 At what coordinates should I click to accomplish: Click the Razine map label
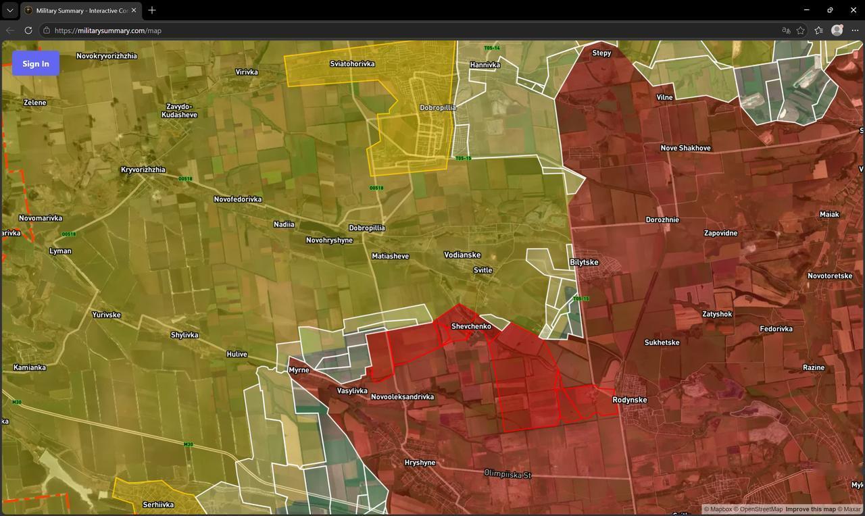814,367
